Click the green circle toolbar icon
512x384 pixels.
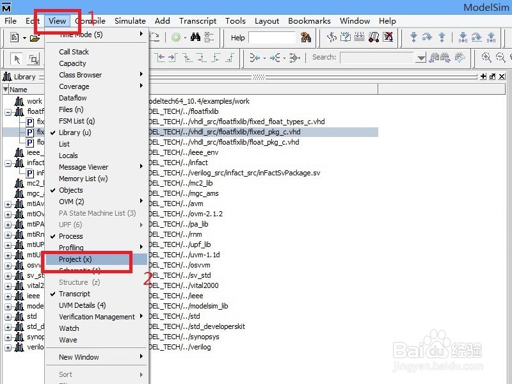tap(176, 38)
